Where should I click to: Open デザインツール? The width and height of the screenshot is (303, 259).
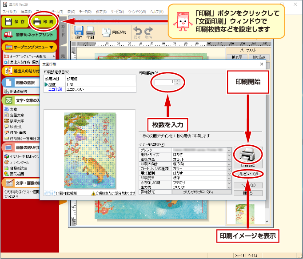[x=16, y=162]
